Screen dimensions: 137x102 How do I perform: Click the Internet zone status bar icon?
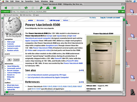point(5,94)
